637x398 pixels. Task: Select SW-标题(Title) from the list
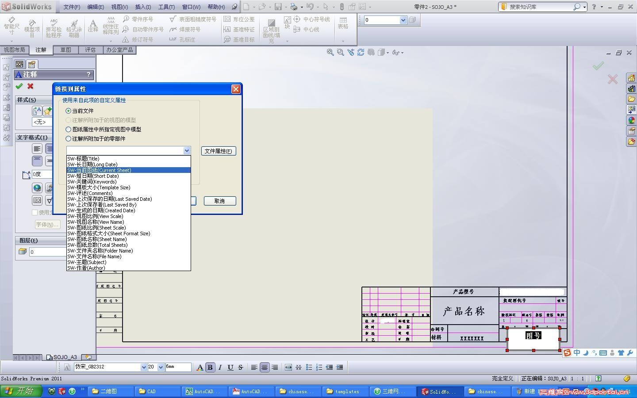129,159
